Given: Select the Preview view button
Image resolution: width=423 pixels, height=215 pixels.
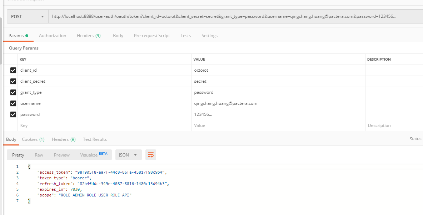Looking at the screenshot, I should pos(61,155).
